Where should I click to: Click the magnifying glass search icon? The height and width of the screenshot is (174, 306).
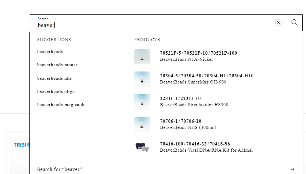pos(294,22)
